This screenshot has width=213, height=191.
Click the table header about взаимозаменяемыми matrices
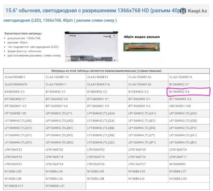pyautogui.click(x=106, y=71)
